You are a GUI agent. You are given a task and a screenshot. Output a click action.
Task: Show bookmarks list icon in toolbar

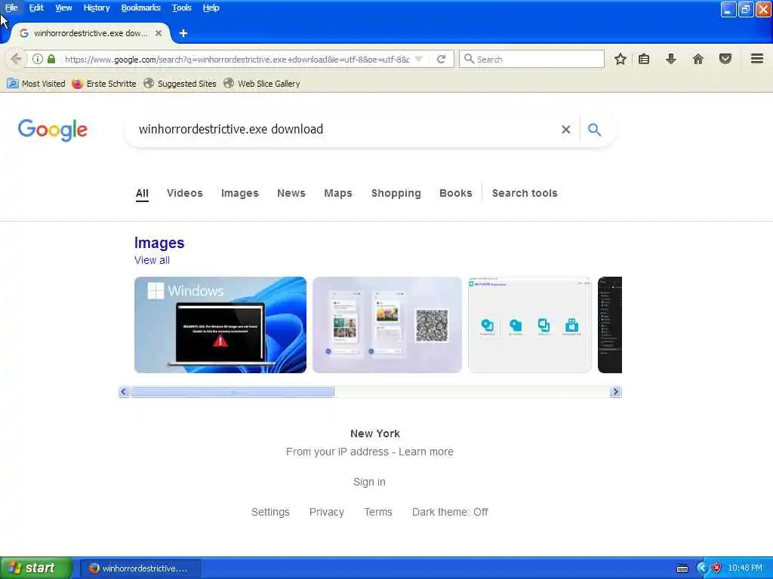644,59
